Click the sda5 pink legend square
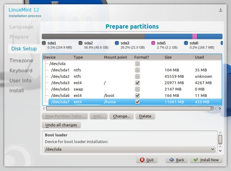The image size is (231, 171). pos(153,43)
